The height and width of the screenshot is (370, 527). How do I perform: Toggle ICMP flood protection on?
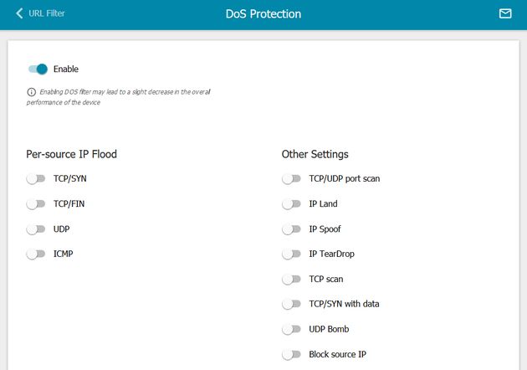click(x=36, y=254)
